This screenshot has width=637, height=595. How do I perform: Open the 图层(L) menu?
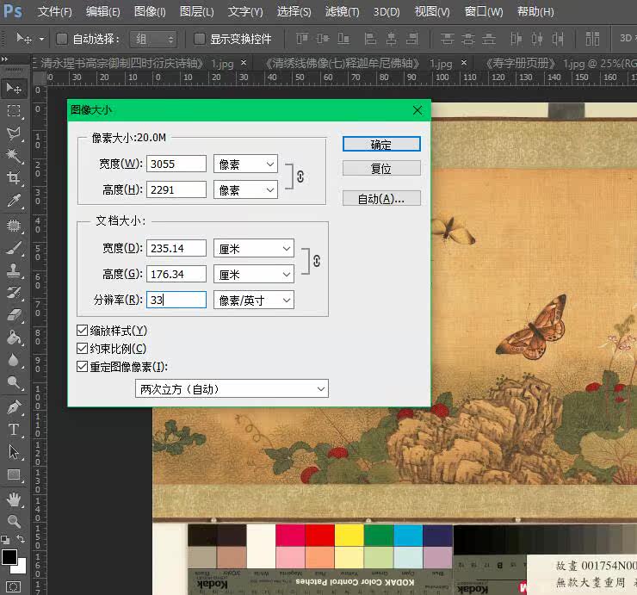pyautogui.click(x=196, y=11)
